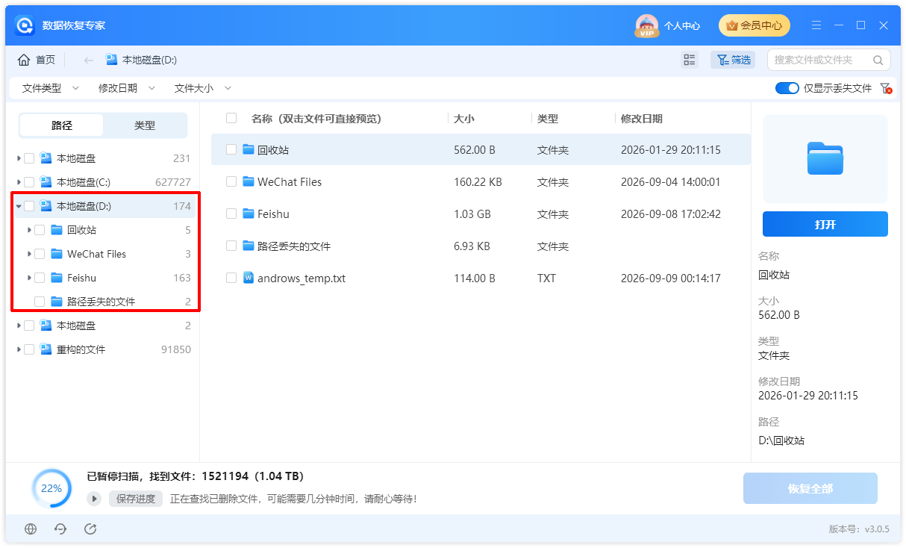Select the 本地磁盘 2 tree item
The image size is (906, 548).
pyautogui.click(x=104, y=326)
